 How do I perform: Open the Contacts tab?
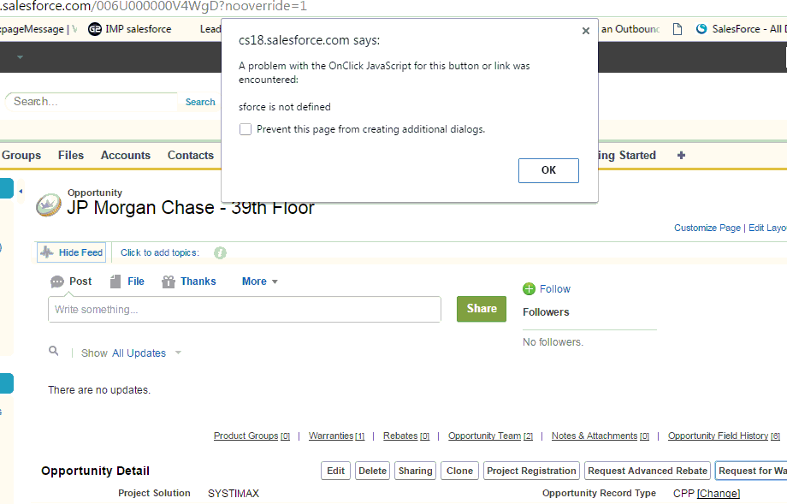tap(191, 156)
